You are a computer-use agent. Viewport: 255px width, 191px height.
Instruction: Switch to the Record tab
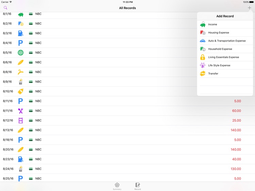(x=138, y=186)
